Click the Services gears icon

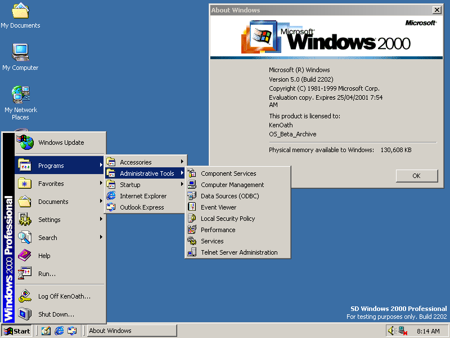point(192,241)
